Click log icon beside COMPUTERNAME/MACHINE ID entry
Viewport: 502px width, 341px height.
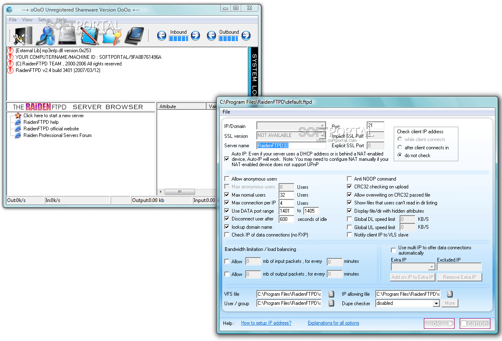(11, 57)
